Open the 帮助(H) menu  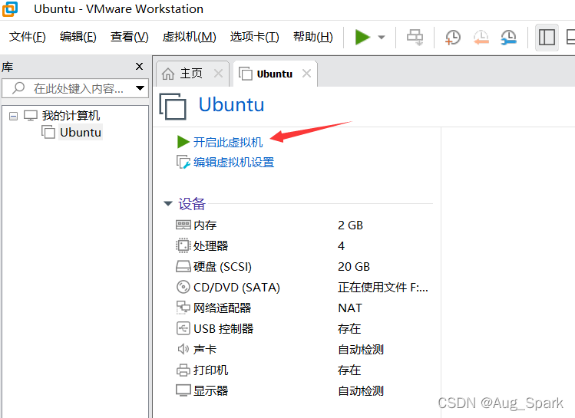pyautogui.click(x=313, y=37)
